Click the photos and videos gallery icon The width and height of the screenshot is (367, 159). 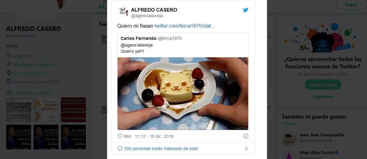(x=9, y=93)
